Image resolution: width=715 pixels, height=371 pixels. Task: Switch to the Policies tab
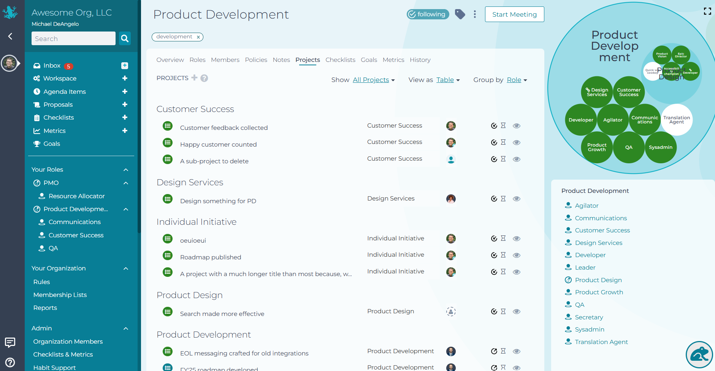(x=256, y=60)
